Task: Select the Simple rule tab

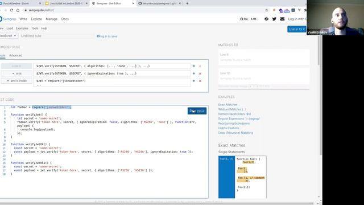Action: (x=2, y=55)
